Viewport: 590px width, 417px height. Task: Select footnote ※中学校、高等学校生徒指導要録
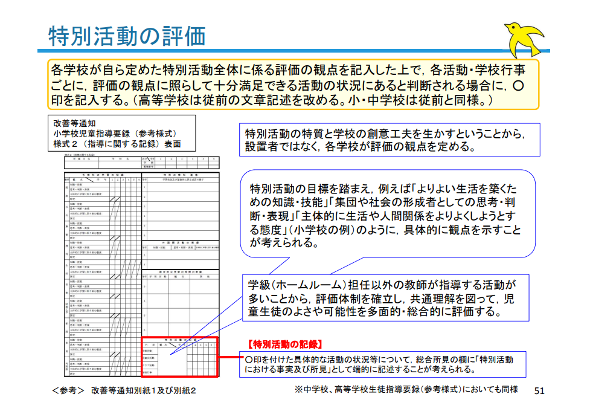[x=406, y=389]
